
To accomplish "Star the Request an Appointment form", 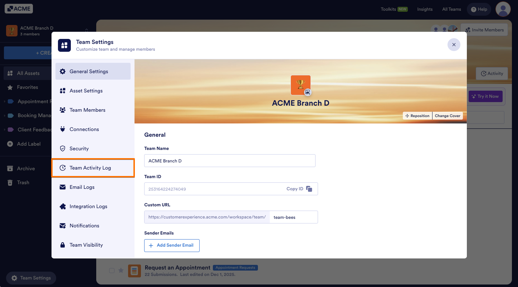I will click(121, 271).
